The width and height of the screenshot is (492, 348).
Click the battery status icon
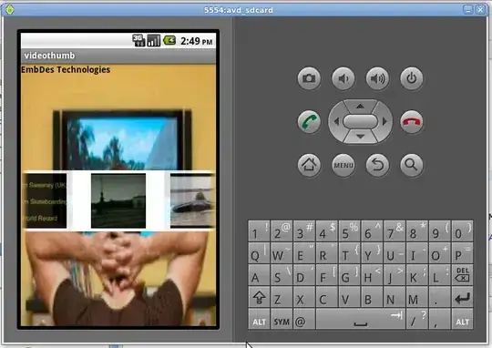(x=169, y=40)
